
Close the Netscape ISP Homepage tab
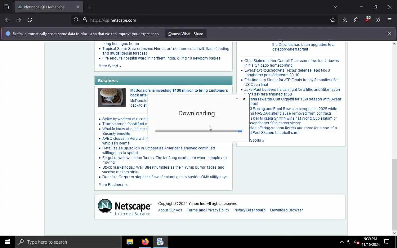pos(78,7)
